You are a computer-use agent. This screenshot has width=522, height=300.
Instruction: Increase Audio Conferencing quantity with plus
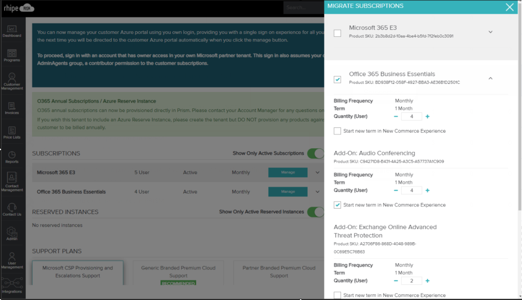(428, 190)
